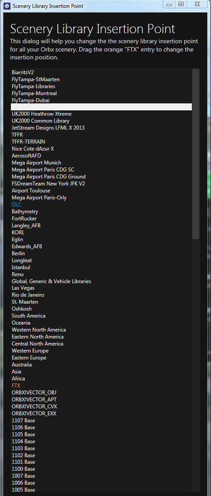Viewport: 211px width, 496px height.
Task: Select ORBX!VECTOR_OBJ entry
Action: (x=34, y=392)
